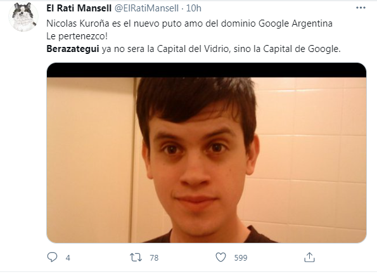The width and height of the screenshot is (377, 279).
Task: Click the cat avatar profile picture
Action: coord(23,17)
